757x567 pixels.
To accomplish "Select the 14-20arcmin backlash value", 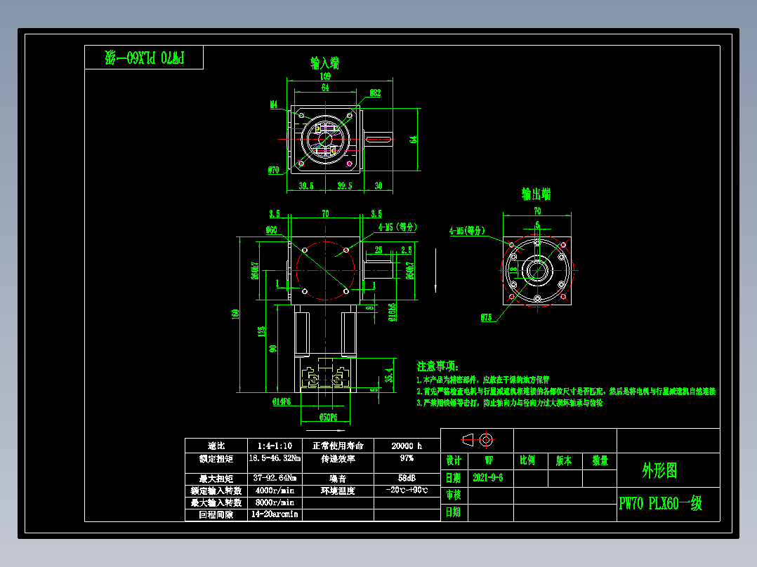I will click(274, 514).
